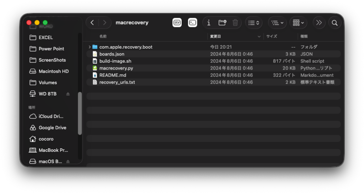Show file info using the i icon
The image size is (364, 193).
tap(209, 22)
